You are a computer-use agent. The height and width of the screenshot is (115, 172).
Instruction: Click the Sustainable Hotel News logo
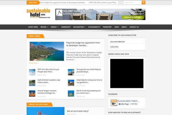38,14
